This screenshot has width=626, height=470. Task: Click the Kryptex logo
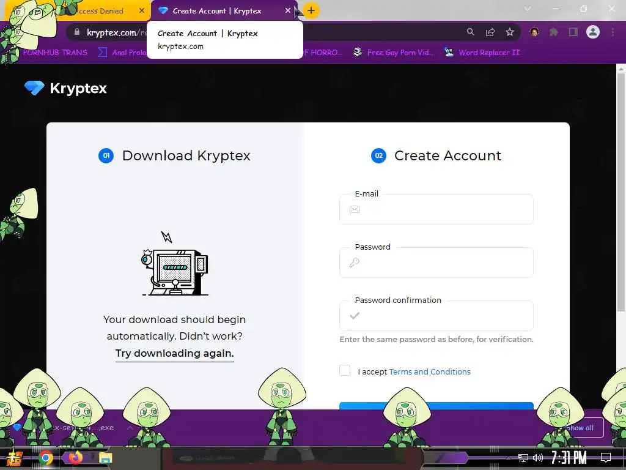point(65,88)
